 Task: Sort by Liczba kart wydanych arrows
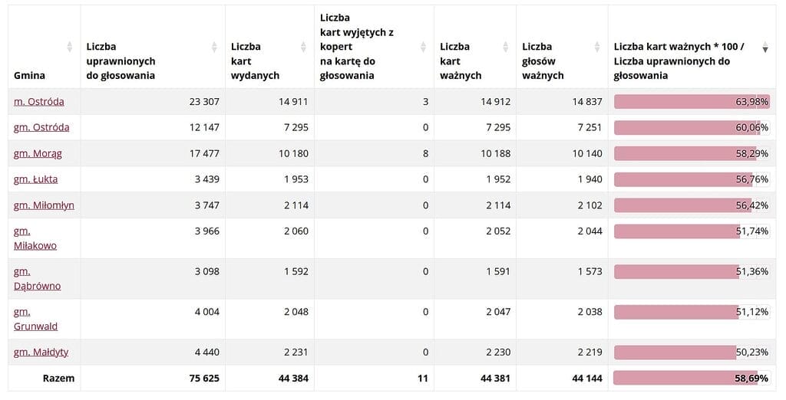click(304, 47)
